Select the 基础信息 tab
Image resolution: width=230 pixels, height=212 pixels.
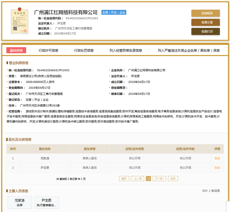[16, 50]
